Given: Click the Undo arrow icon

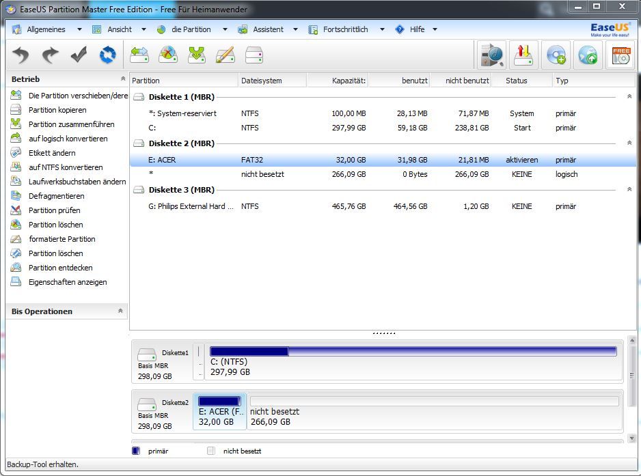Looking at the screenshot, I should 21,55.
